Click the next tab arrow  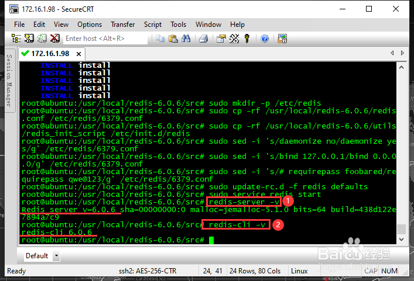coord(402,53)
